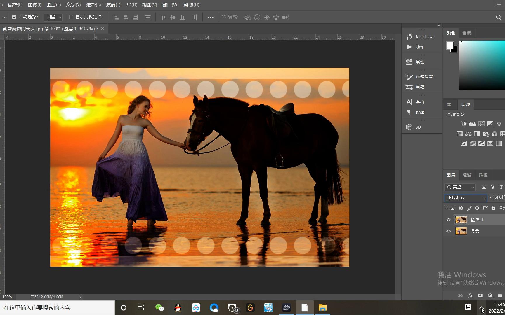Add a Posterize adjustment
The width and height of the screenshot is (505, 315).
point(473,143)
